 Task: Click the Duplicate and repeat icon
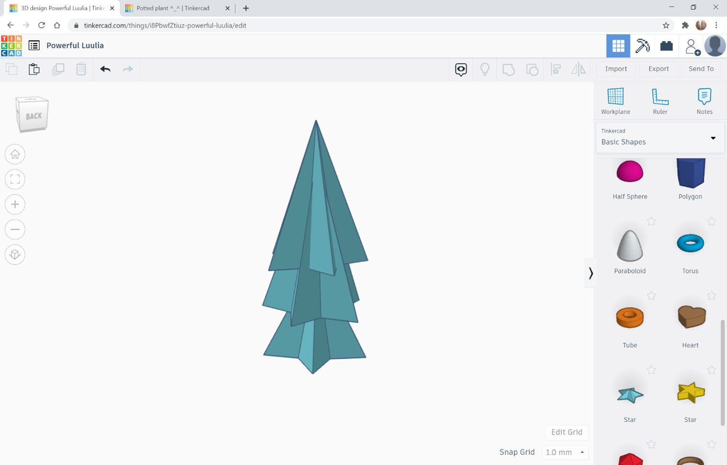(x=58, y=69)
